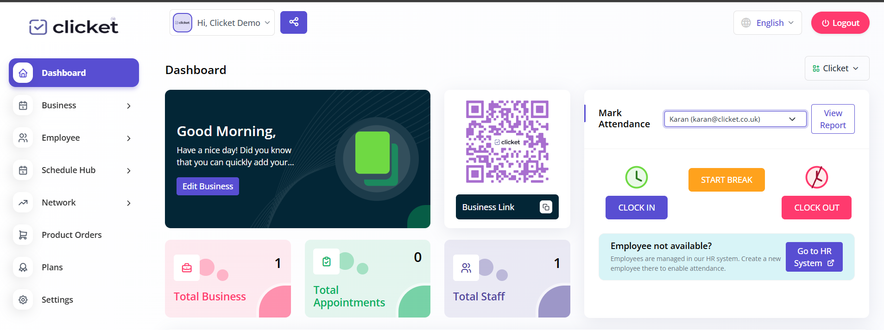Click the share icon button
Screen dimensions: 884x330
(294, 22)
